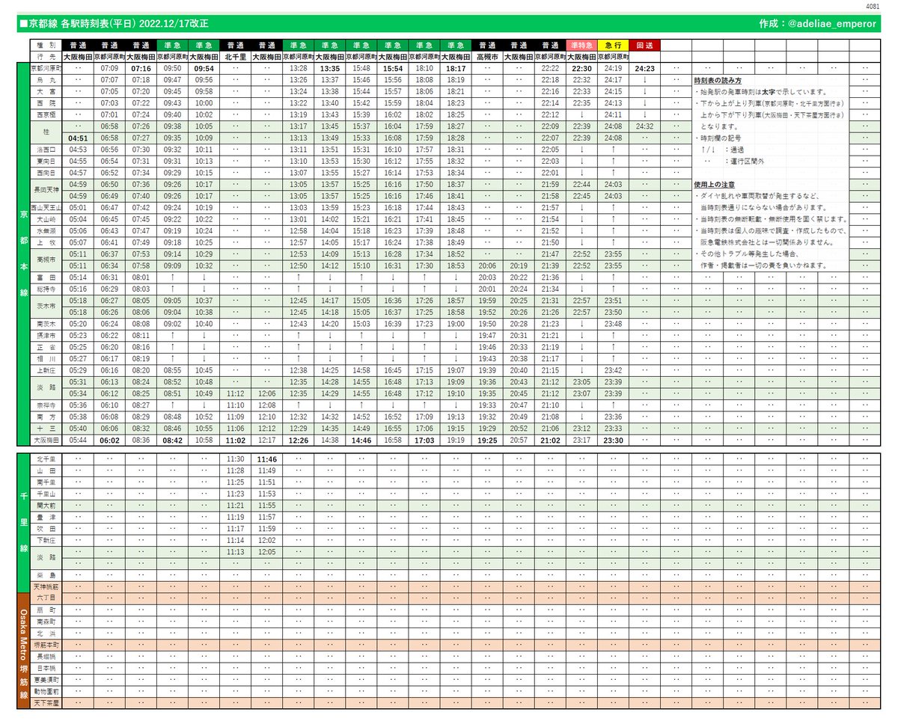Click the 24:32 time in 回送 column
The image size is (898, 721).
[644, 126]
